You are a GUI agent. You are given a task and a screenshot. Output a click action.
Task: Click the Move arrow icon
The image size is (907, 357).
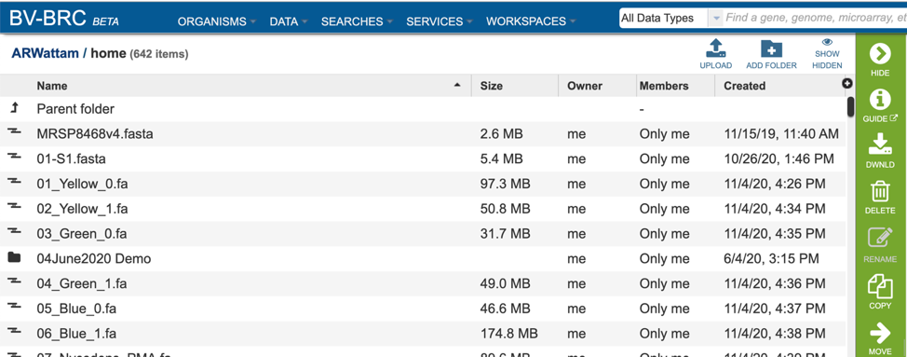[880, 333]
